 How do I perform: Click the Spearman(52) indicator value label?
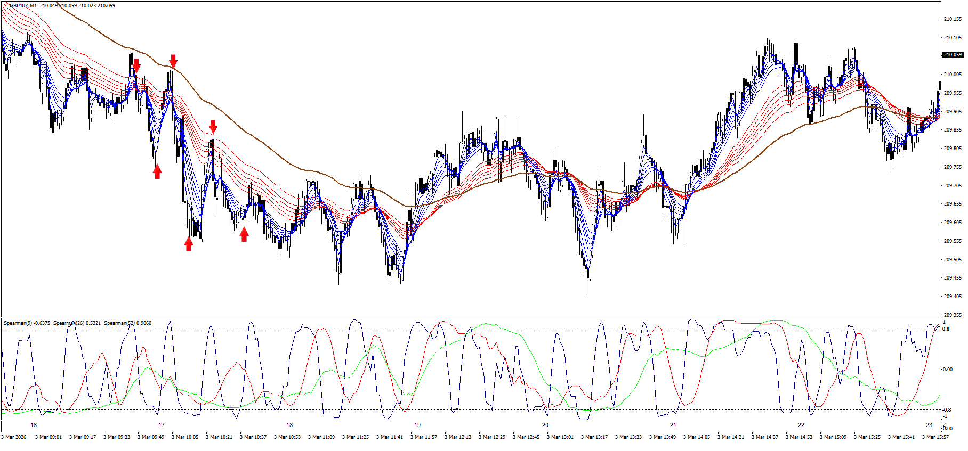[127, 323]
